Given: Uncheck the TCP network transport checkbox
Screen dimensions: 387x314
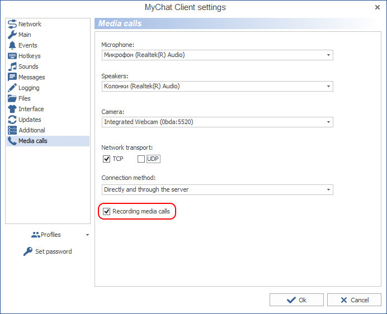Looking at the screenshot, I should [x=106, y=159].
